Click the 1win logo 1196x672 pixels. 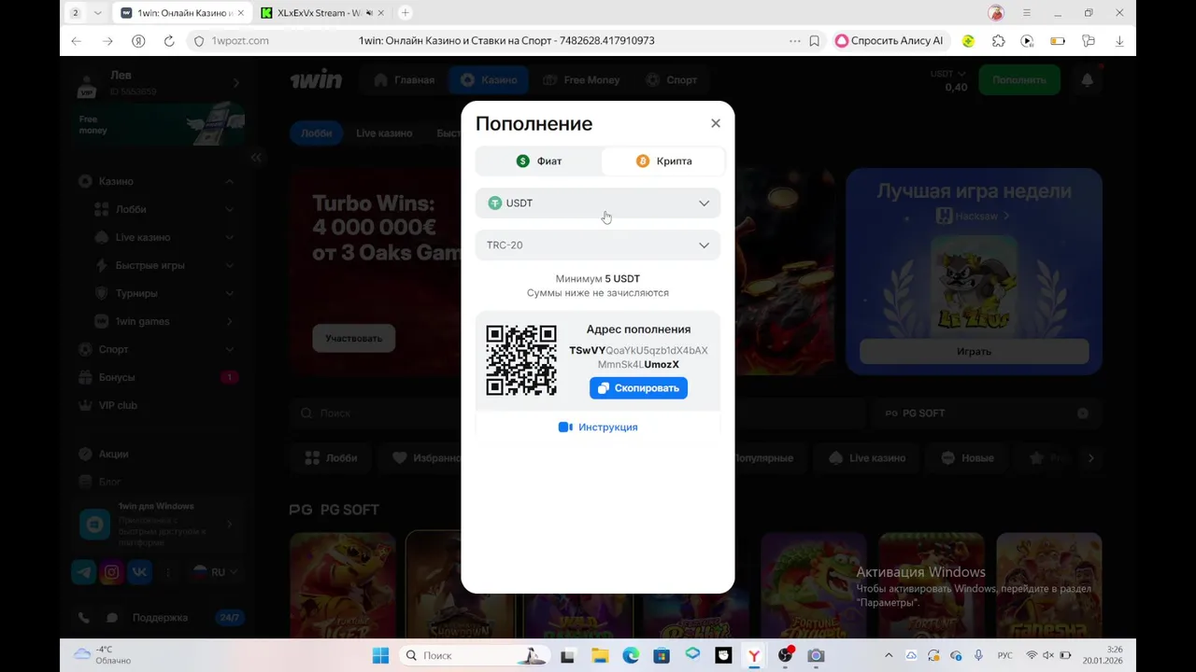click(x=316, y=80)
